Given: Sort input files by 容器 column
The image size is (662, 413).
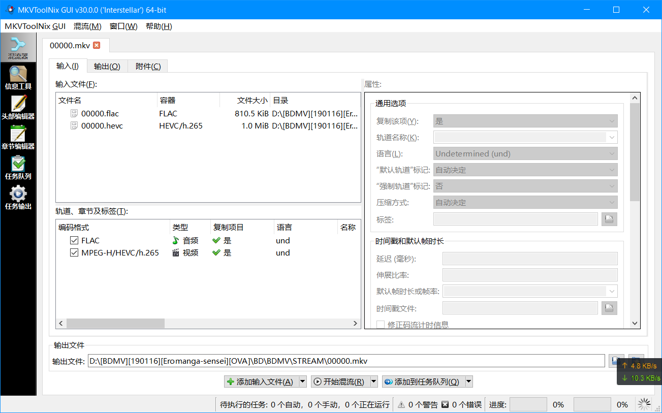Looking at the screenshot, I should (188, 100).
